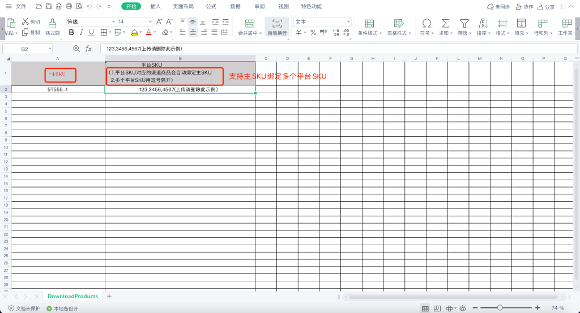This screenshot has width=580, height=313.
Task: Click the zoom slider handle in status bar
Action: click(500, 308)
